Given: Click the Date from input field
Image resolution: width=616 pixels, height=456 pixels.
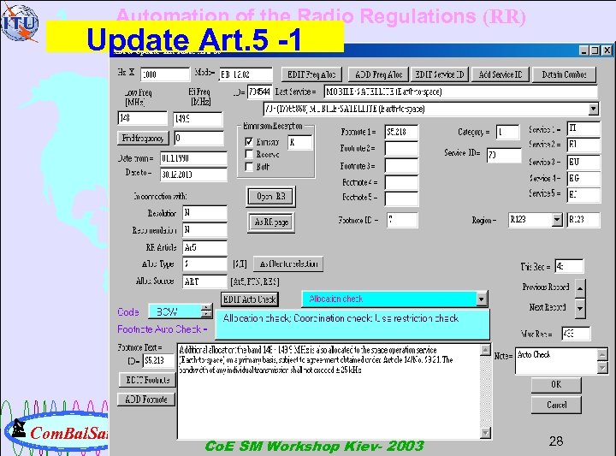Looking at the screenshot, I should point(193,158).
